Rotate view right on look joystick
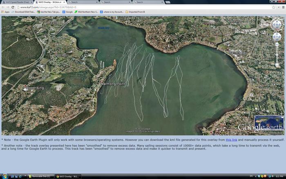 tap(280, 25)
